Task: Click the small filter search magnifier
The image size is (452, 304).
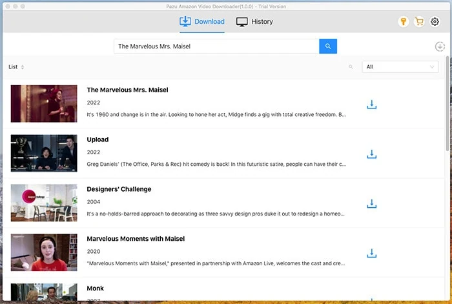Action: (351, 67)
